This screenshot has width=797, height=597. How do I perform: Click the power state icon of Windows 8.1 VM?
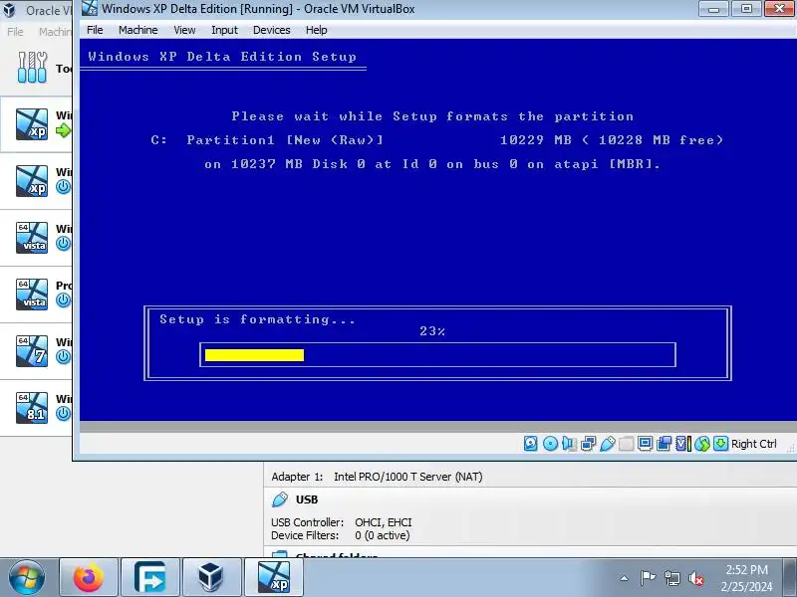click(x=63, y=414)
